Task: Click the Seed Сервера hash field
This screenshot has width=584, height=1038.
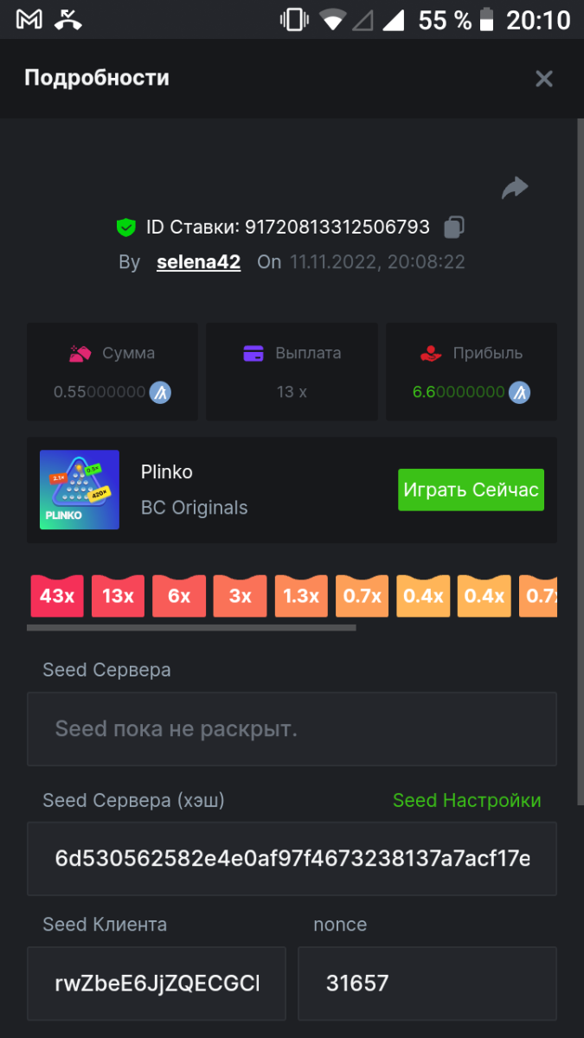Action: click(x=292, y=859)
